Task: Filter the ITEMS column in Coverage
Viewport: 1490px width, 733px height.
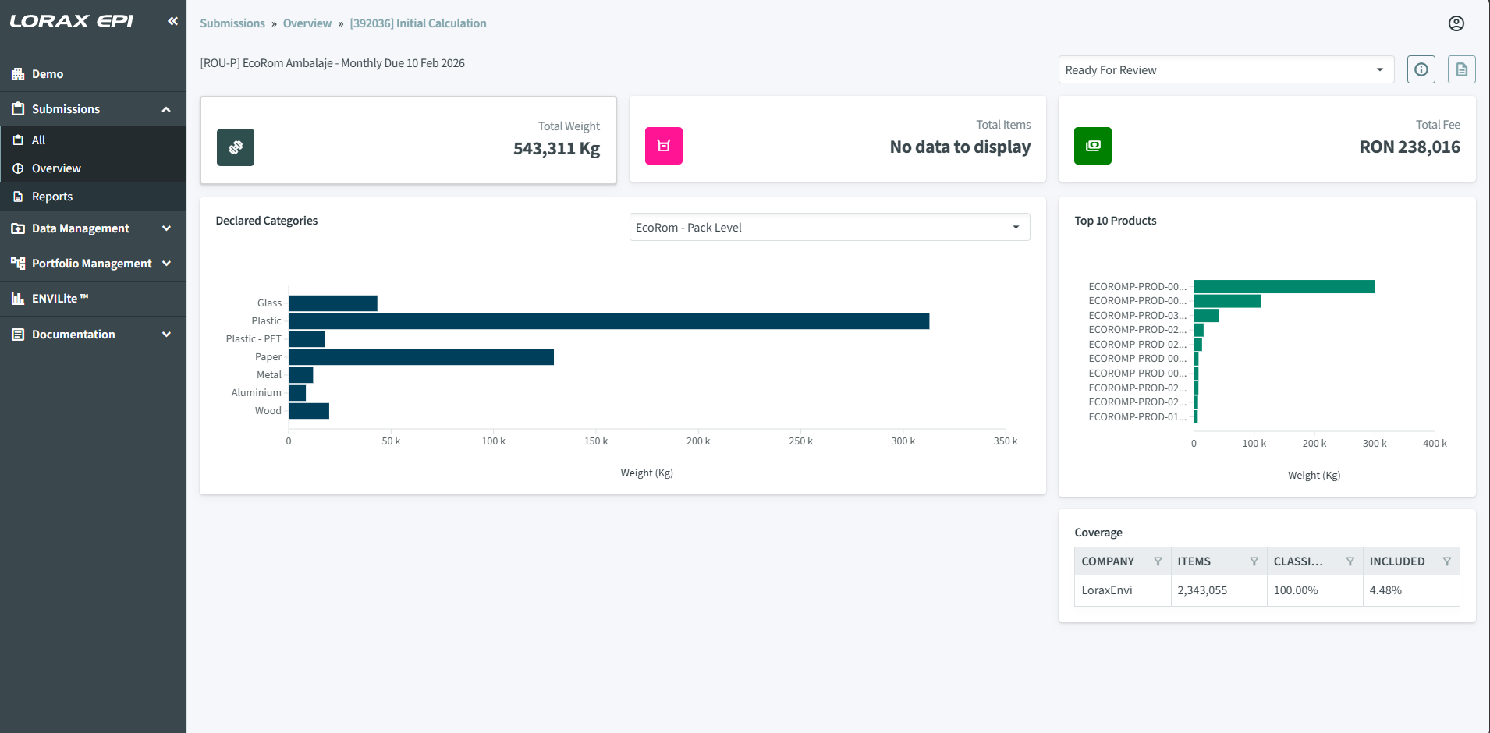Action: click(1254, 561)
